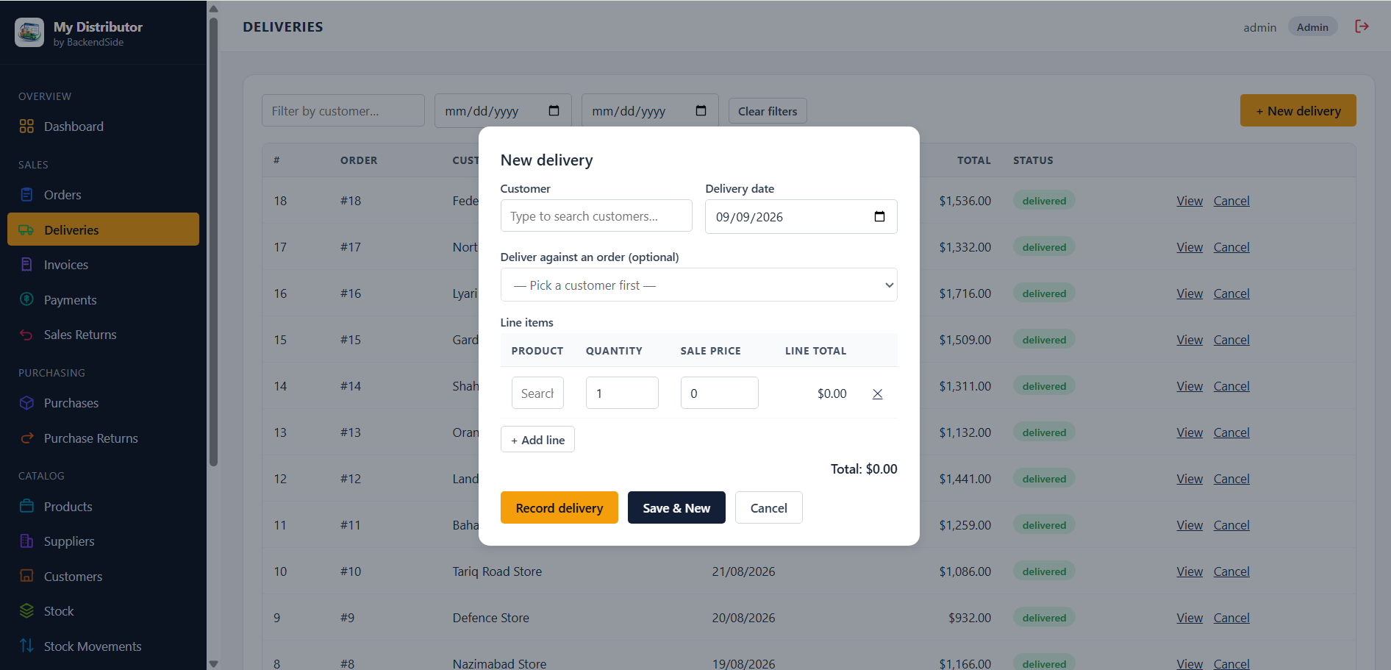Click the sidebar scrollbar thumb
The width and height of the screenshot is (1391, 670).
point(213,241)
